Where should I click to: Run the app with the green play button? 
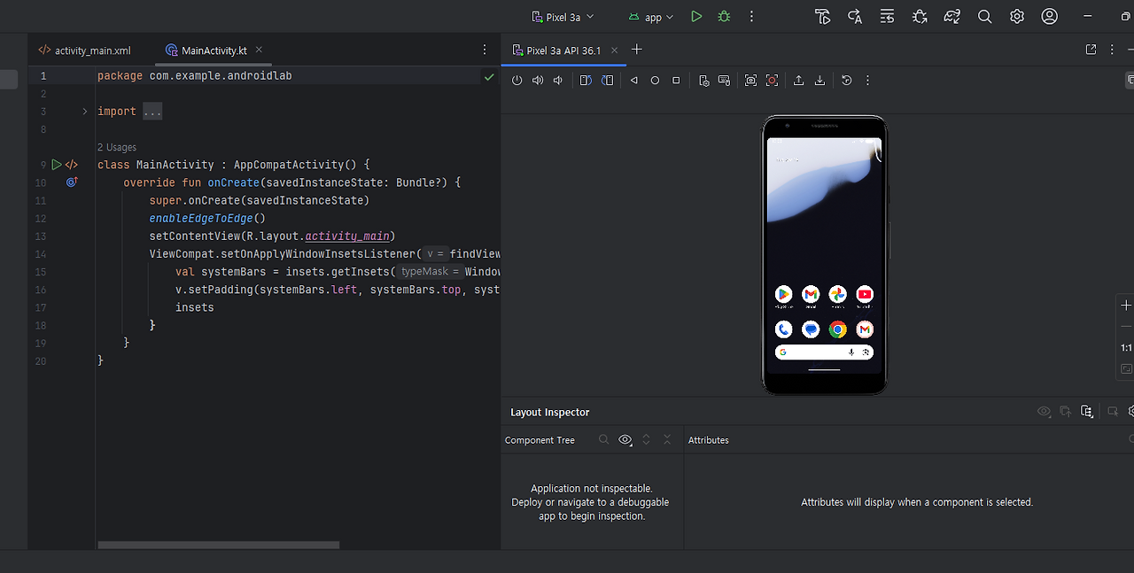click(x=696, y=17)
